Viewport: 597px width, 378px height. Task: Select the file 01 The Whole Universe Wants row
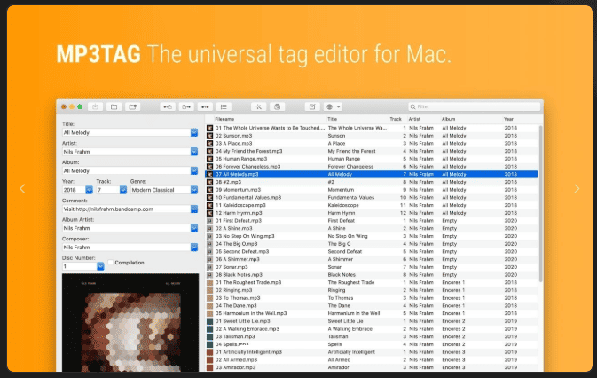[x=372, y=128]
